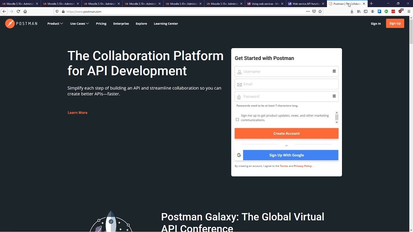Expand the Use Cases dropdown menu

coord(79,24)
